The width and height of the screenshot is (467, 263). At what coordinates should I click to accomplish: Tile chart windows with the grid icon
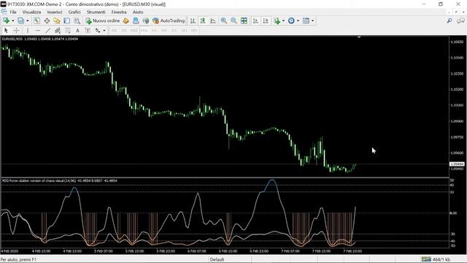(x=244, y=20)
